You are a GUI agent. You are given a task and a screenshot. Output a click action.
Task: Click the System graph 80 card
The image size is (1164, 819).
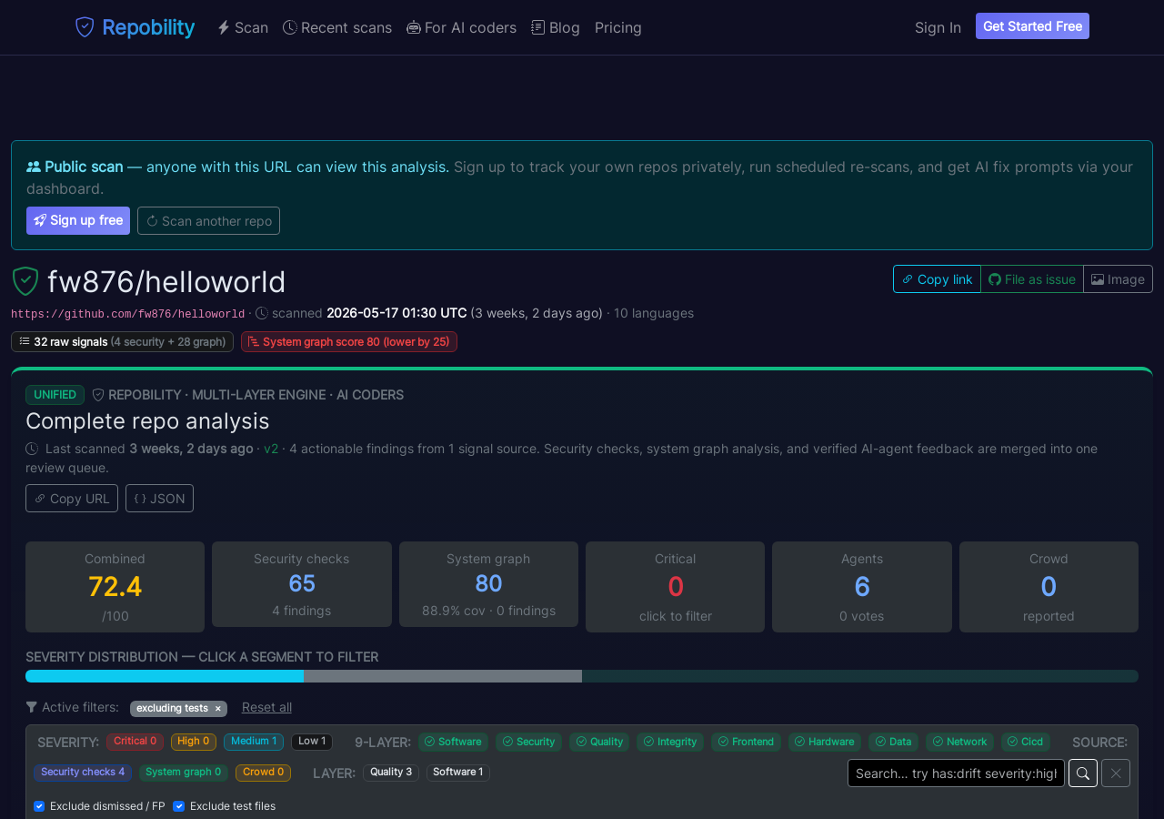point(488,584)
